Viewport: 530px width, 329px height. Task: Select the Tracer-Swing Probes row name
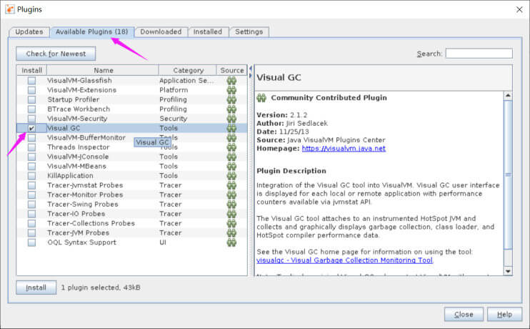(83, 205)
